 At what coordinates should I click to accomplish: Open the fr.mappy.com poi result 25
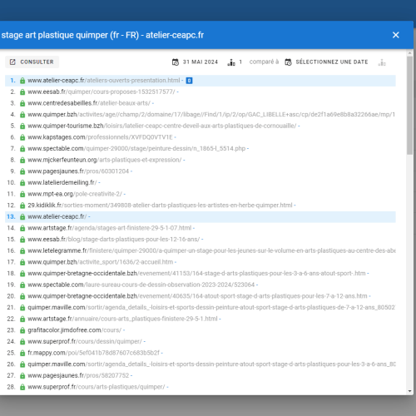point(93,353)
